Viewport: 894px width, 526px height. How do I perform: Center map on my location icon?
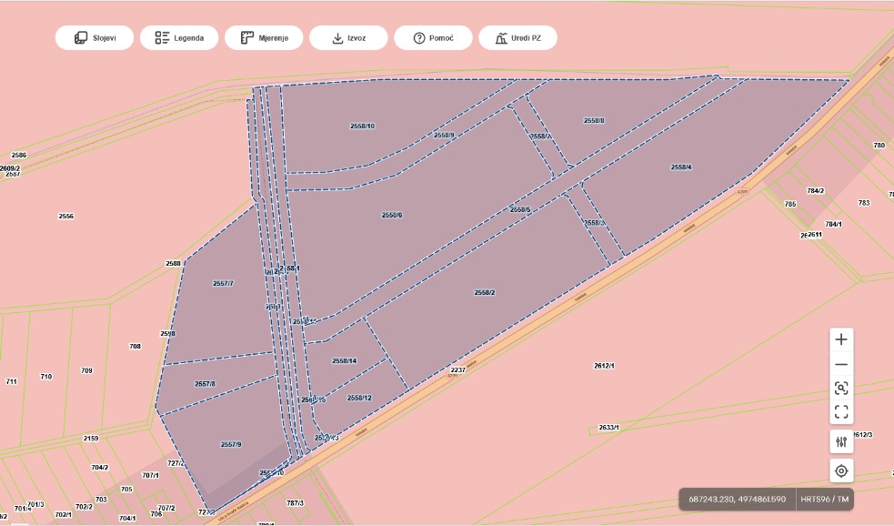point(841,471)
